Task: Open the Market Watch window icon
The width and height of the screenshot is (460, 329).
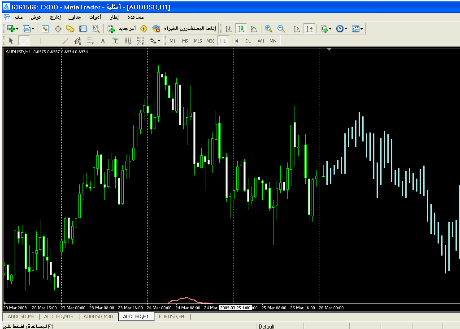Action: (x=45, y=29)
